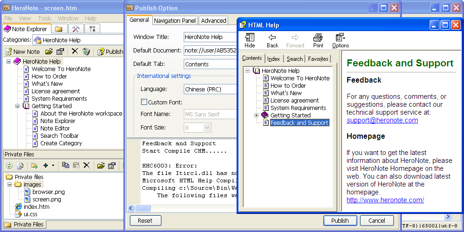Switch to the Search tab in HTML Help

(x=295, y=59)
